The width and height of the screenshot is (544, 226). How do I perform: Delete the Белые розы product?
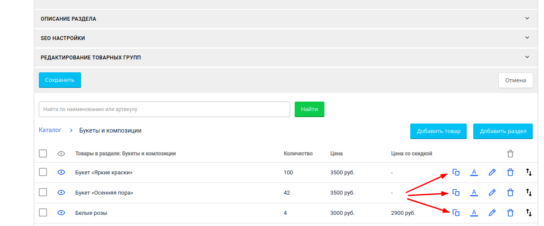tap(510, 213)
